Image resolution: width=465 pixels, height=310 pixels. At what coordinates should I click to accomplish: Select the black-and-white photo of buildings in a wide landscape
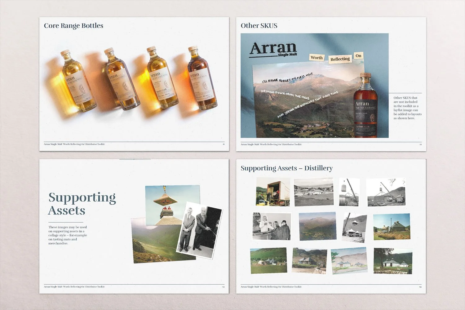[x=314, y=192]
